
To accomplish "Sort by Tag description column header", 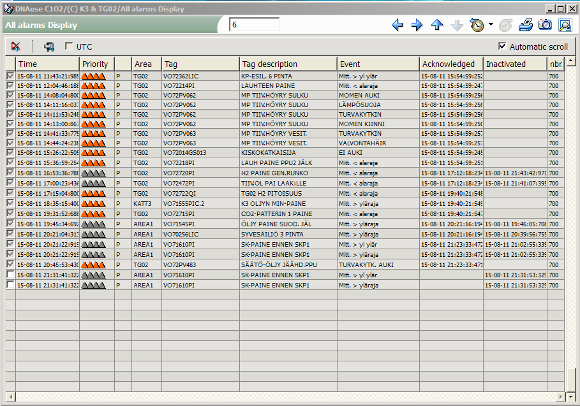I will coord(288,64).
